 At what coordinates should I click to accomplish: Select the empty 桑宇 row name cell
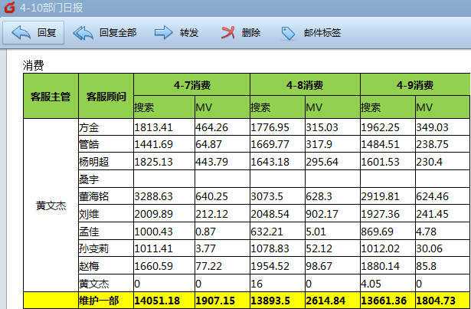pos(89,179)
